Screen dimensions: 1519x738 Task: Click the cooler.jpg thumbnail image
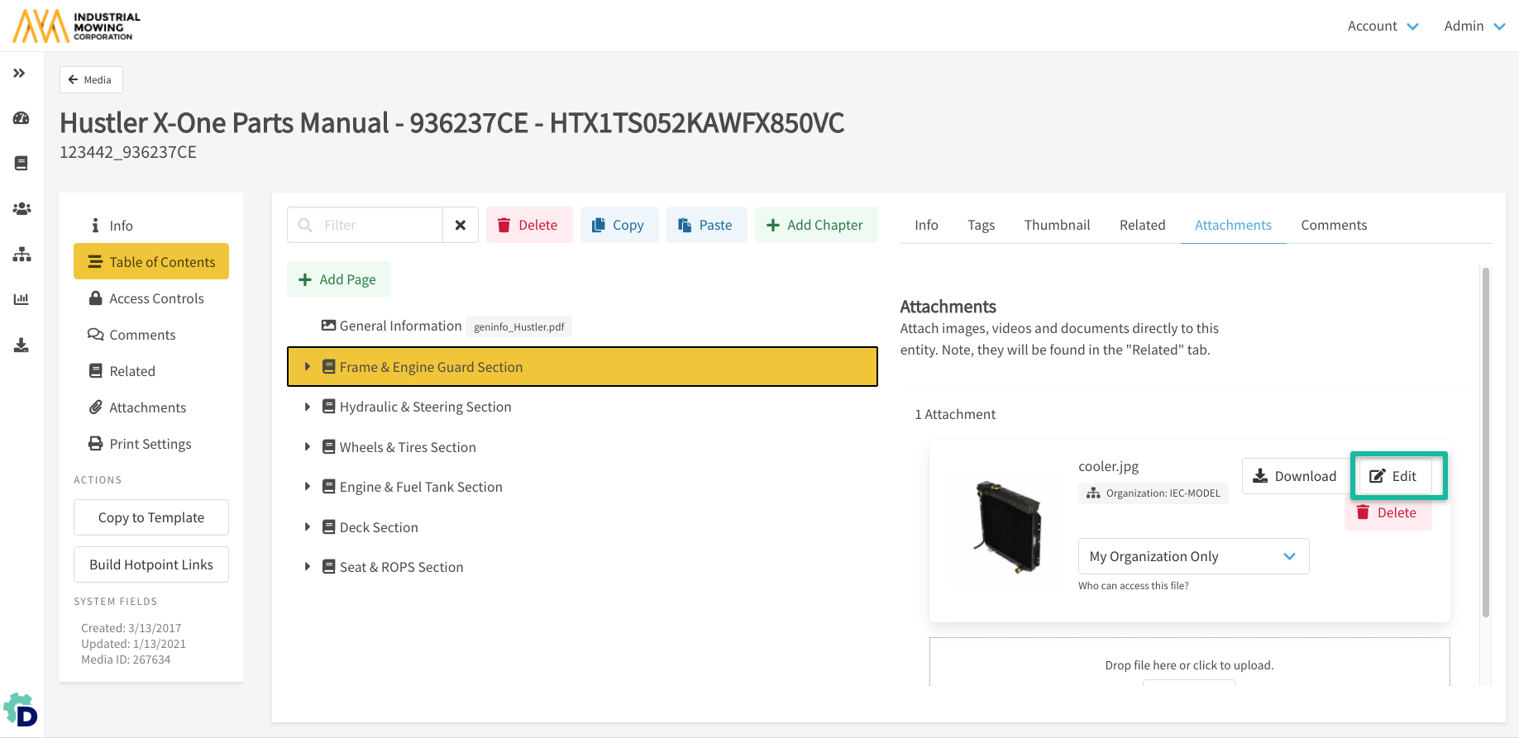[1006, 526]
